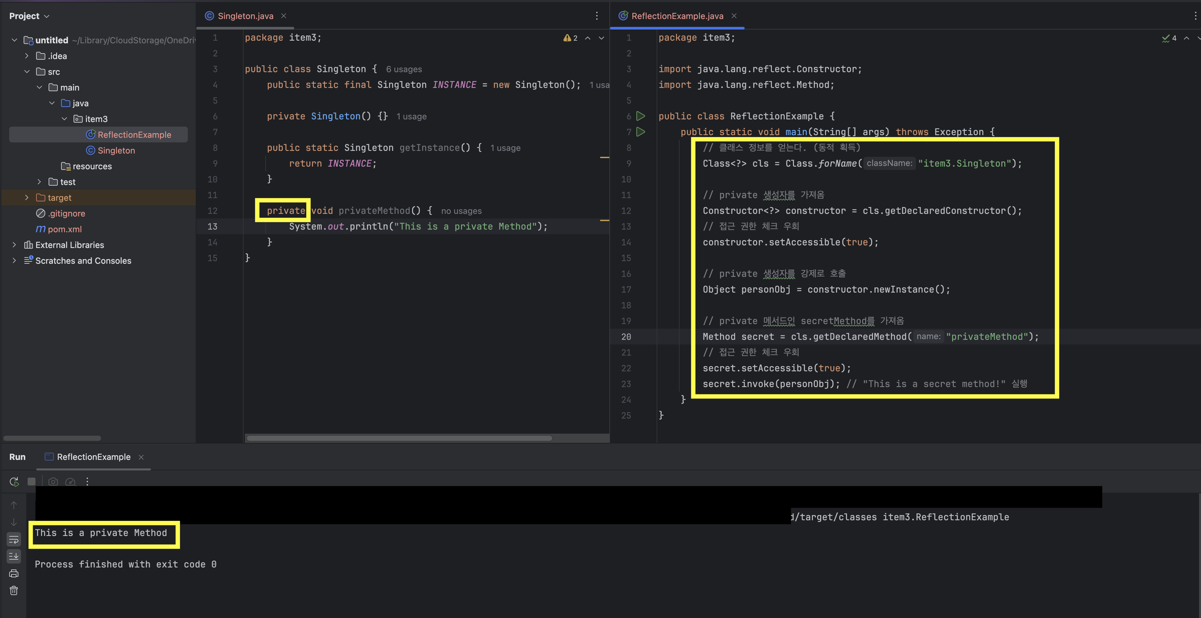Open the warnings indicator in Singleton.java
Image resolution: width=1201 pixels, height=618 pixels.
(x=570, y=38)
